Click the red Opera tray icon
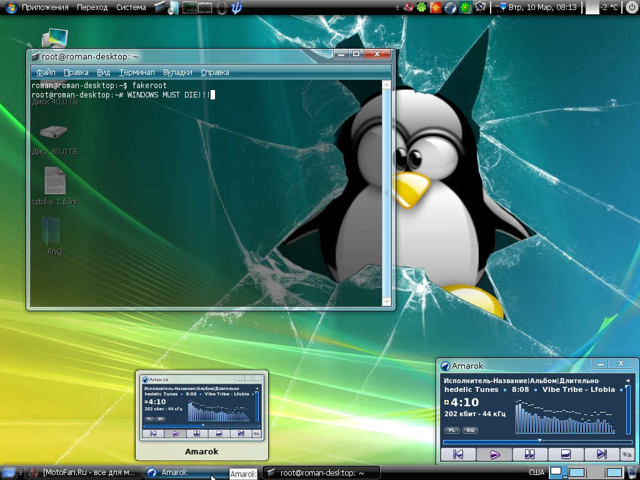Image resolution: width=640 pixels, height=480 pixels. point(408,7)
